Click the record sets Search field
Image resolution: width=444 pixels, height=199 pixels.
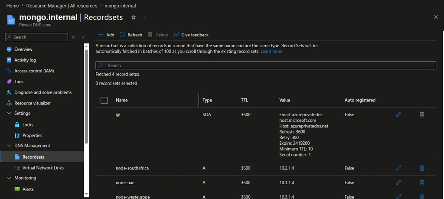pyautogui.click(x=266, y=65)
